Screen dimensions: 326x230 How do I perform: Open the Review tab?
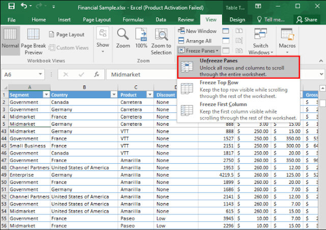185,20
